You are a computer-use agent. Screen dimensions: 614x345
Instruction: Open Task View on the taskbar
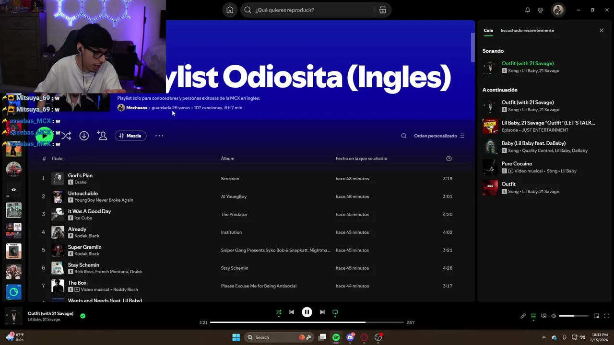322,337
